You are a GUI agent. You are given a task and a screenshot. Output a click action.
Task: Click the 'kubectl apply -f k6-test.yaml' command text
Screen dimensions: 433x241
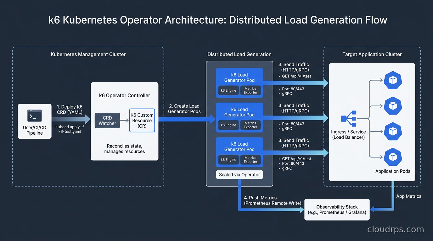70,129
